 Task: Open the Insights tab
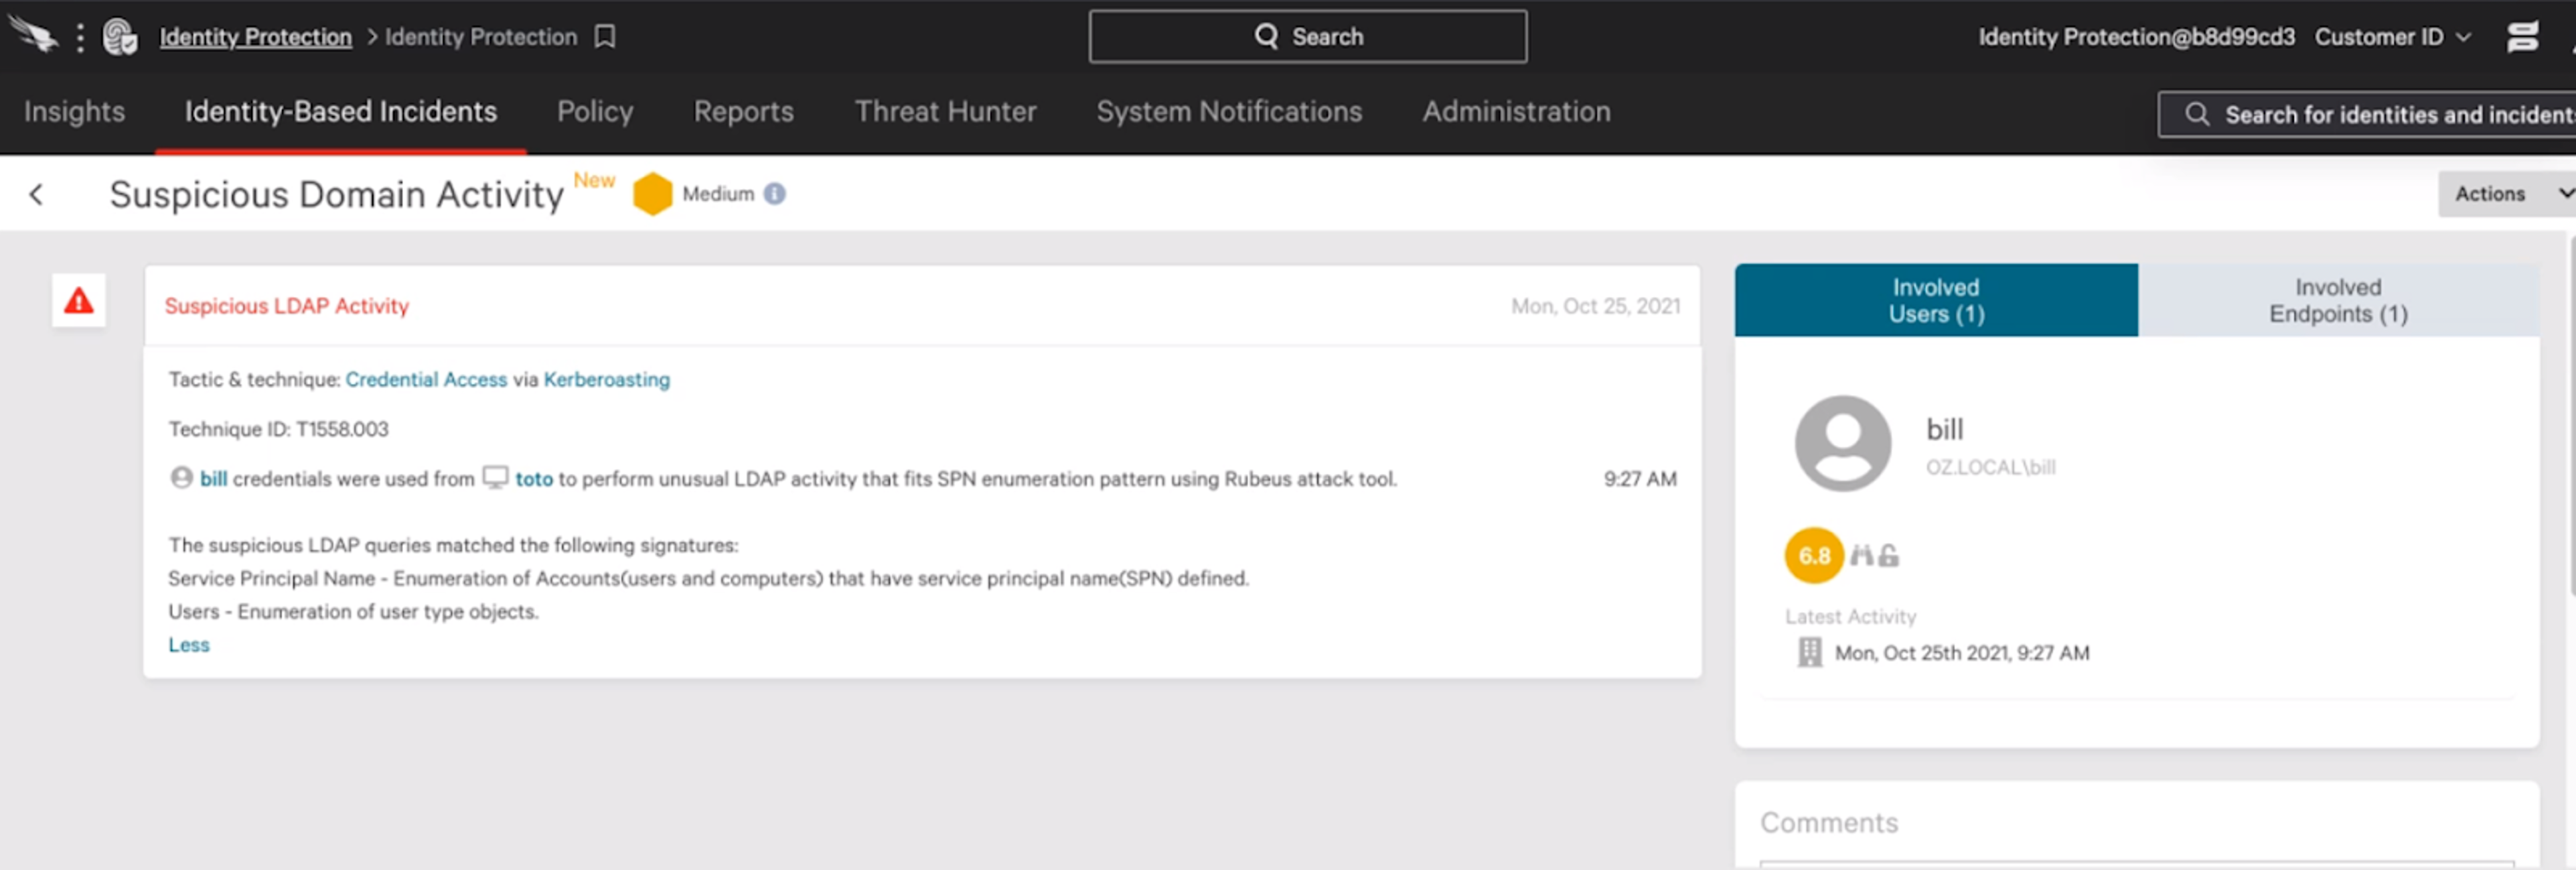click(74, 111)
